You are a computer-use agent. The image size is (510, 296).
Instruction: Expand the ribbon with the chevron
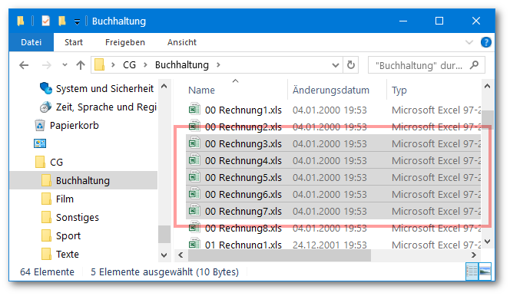coord(469,42)
